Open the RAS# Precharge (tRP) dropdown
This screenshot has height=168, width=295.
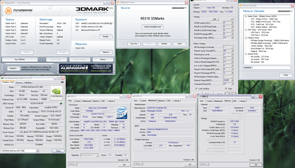pyautogui.click(x=232, y=34)
